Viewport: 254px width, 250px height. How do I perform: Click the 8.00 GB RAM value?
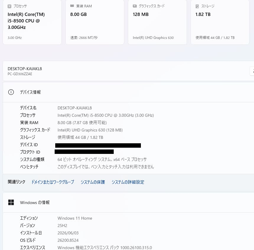pos(78,14)
